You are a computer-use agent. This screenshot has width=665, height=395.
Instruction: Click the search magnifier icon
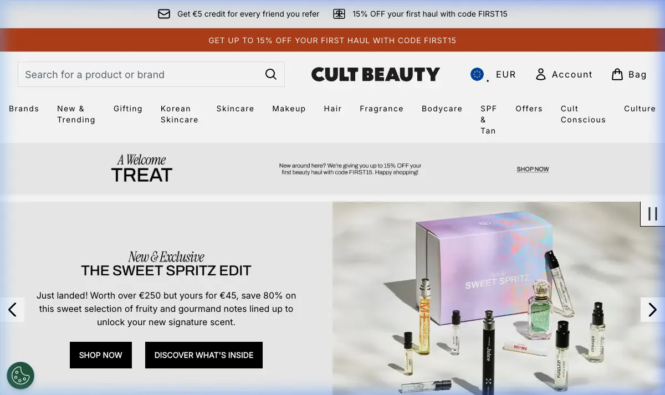click(270, 74)
